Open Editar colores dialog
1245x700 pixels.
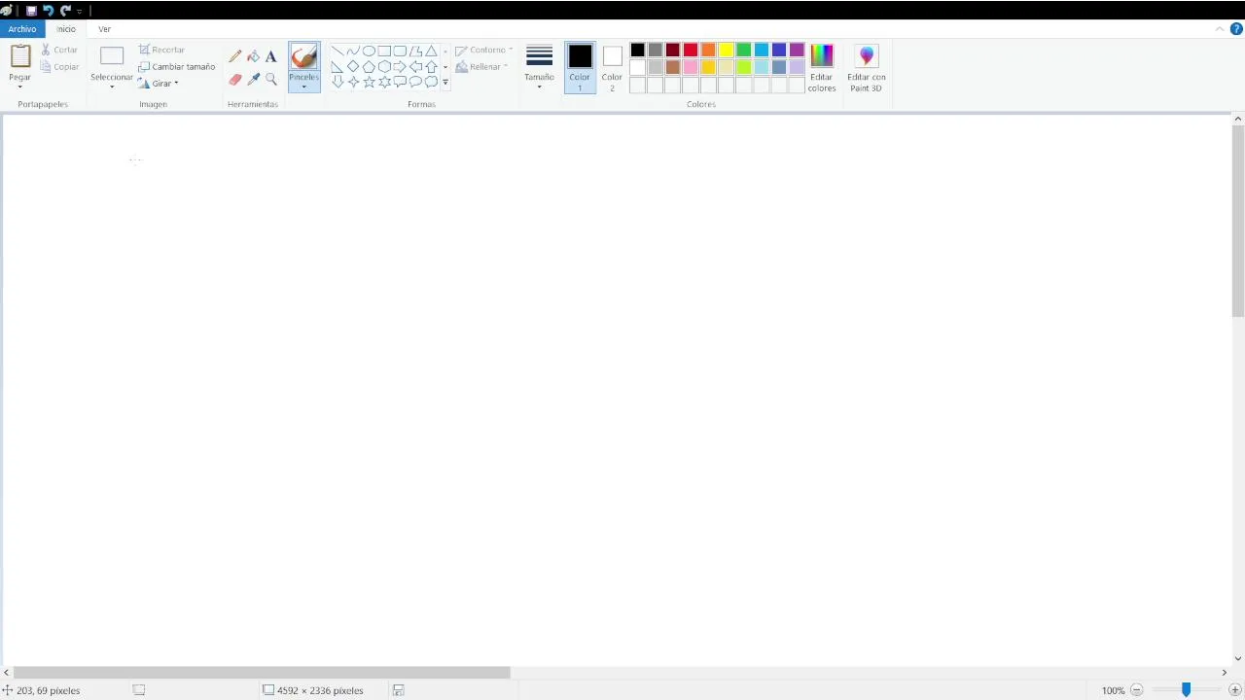tap(822, 68)
